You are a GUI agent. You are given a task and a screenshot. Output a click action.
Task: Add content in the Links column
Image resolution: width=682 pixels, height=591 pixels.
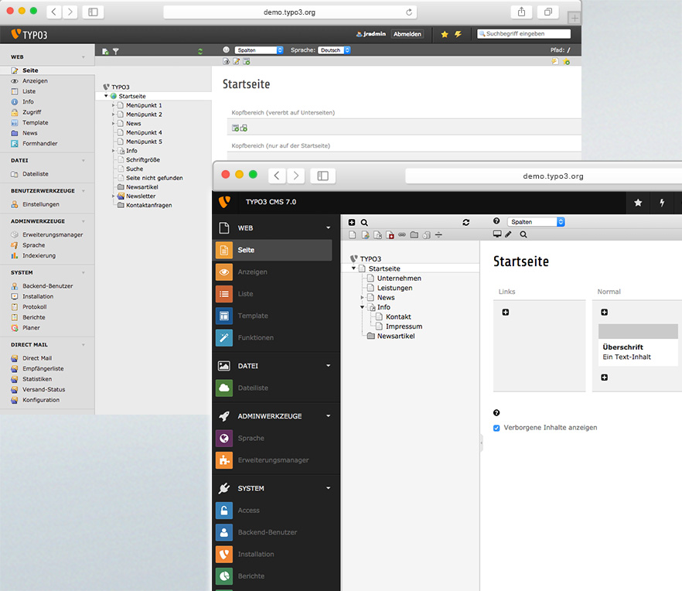506,312
